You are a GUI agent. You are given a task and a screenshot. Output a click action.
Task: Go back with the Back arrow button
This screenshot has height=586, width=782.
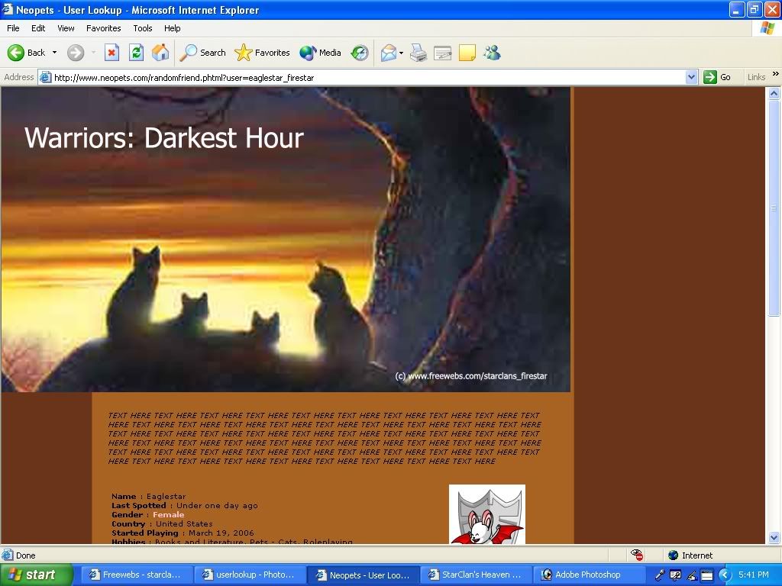pos(26,53)
